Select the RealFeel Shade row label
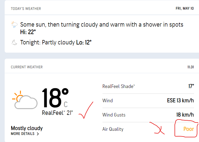The image size is (199, 142). click(x=118, y=86)
